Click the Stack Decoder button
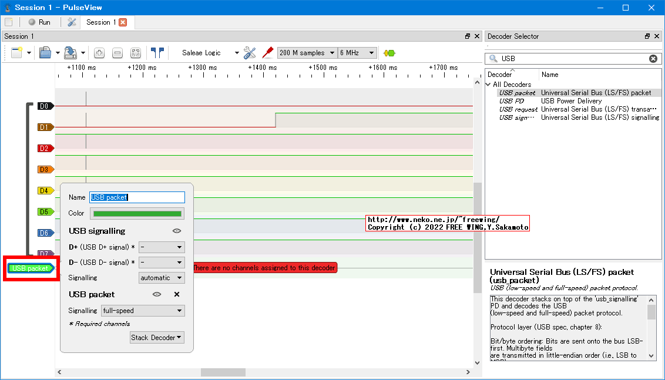This screenshot has width=665, height=380. (x=157, y=338)
